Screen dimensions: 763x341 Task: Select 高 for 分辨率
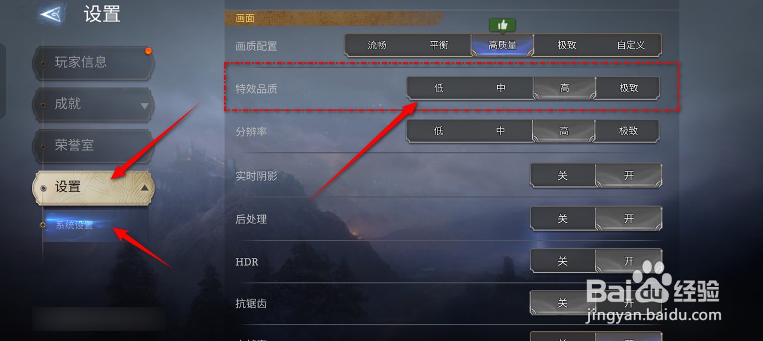pyautogui.click(x=564, y=131)
